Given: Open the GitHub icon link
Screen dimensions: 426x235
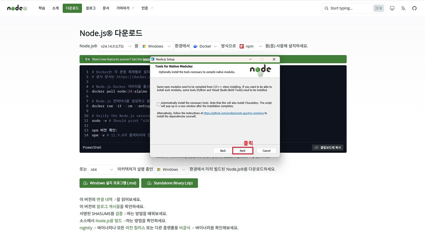Looking at the screenshot, I should [x=414, y=8].
